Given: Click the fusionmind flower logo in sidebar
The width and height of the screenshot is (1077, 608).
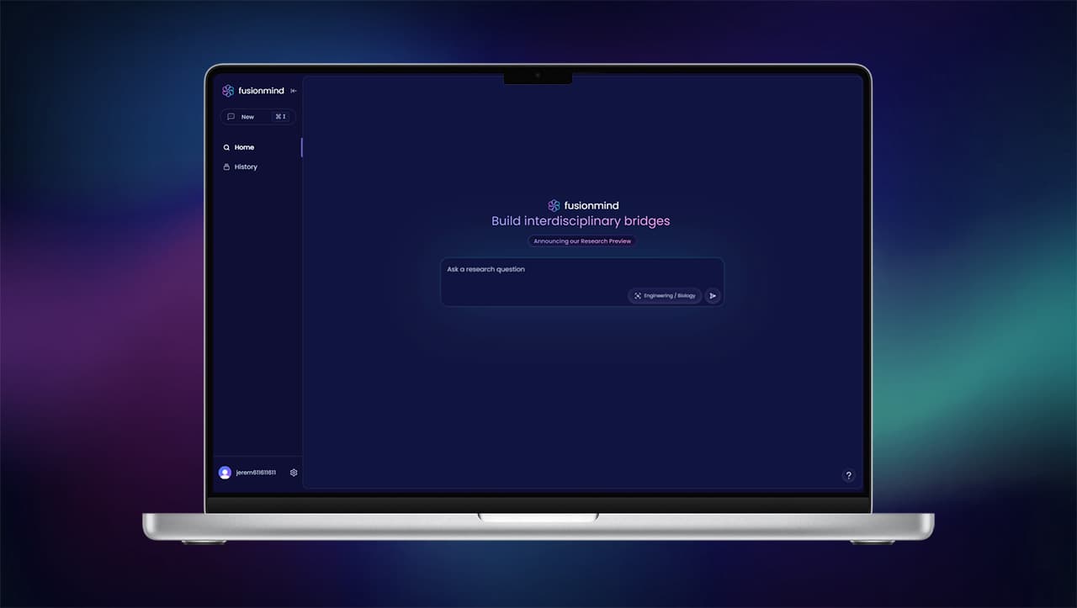Looking at the screenshot, I should click(x=227, y=91).
